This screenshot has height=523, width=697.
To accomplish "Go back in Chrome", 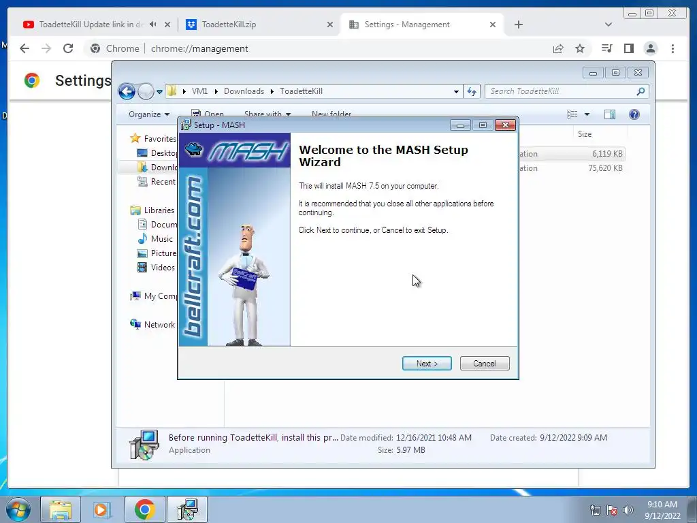I will (25, 48).
